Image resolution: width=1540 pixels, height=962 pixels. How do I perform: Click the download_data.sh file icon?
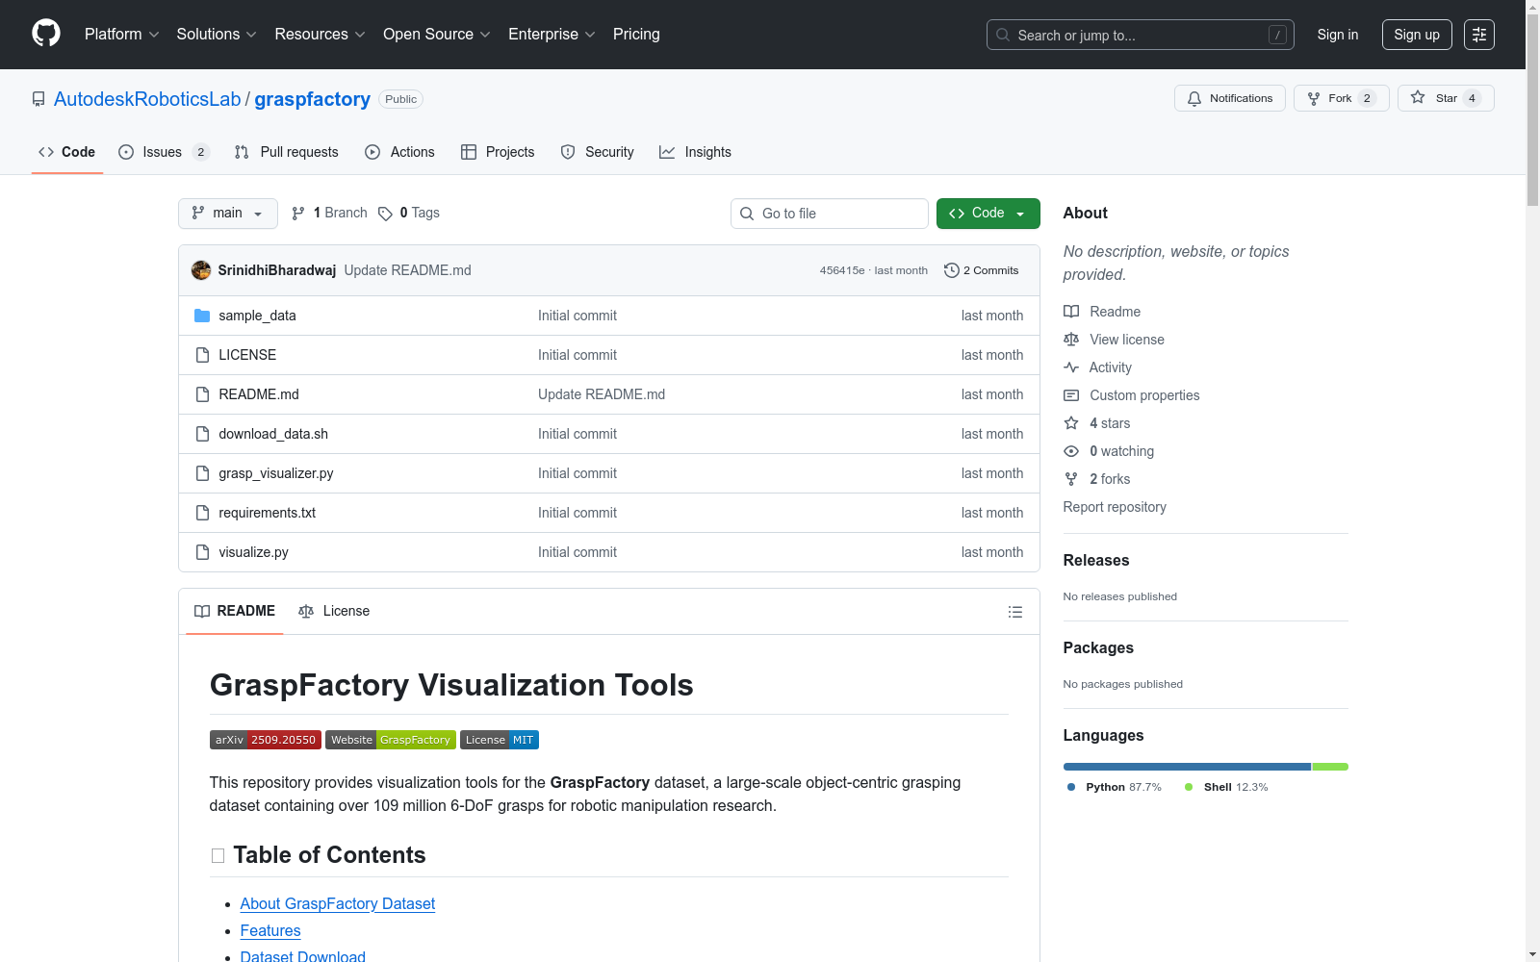coord(202,434)
